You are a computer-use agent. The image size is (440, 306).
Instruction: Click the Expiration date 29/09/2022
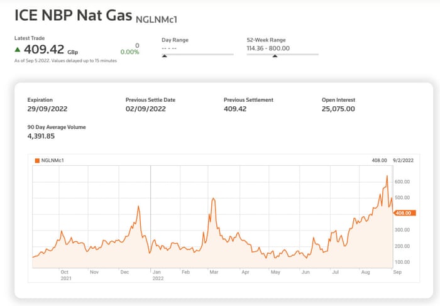coord(48,109)
